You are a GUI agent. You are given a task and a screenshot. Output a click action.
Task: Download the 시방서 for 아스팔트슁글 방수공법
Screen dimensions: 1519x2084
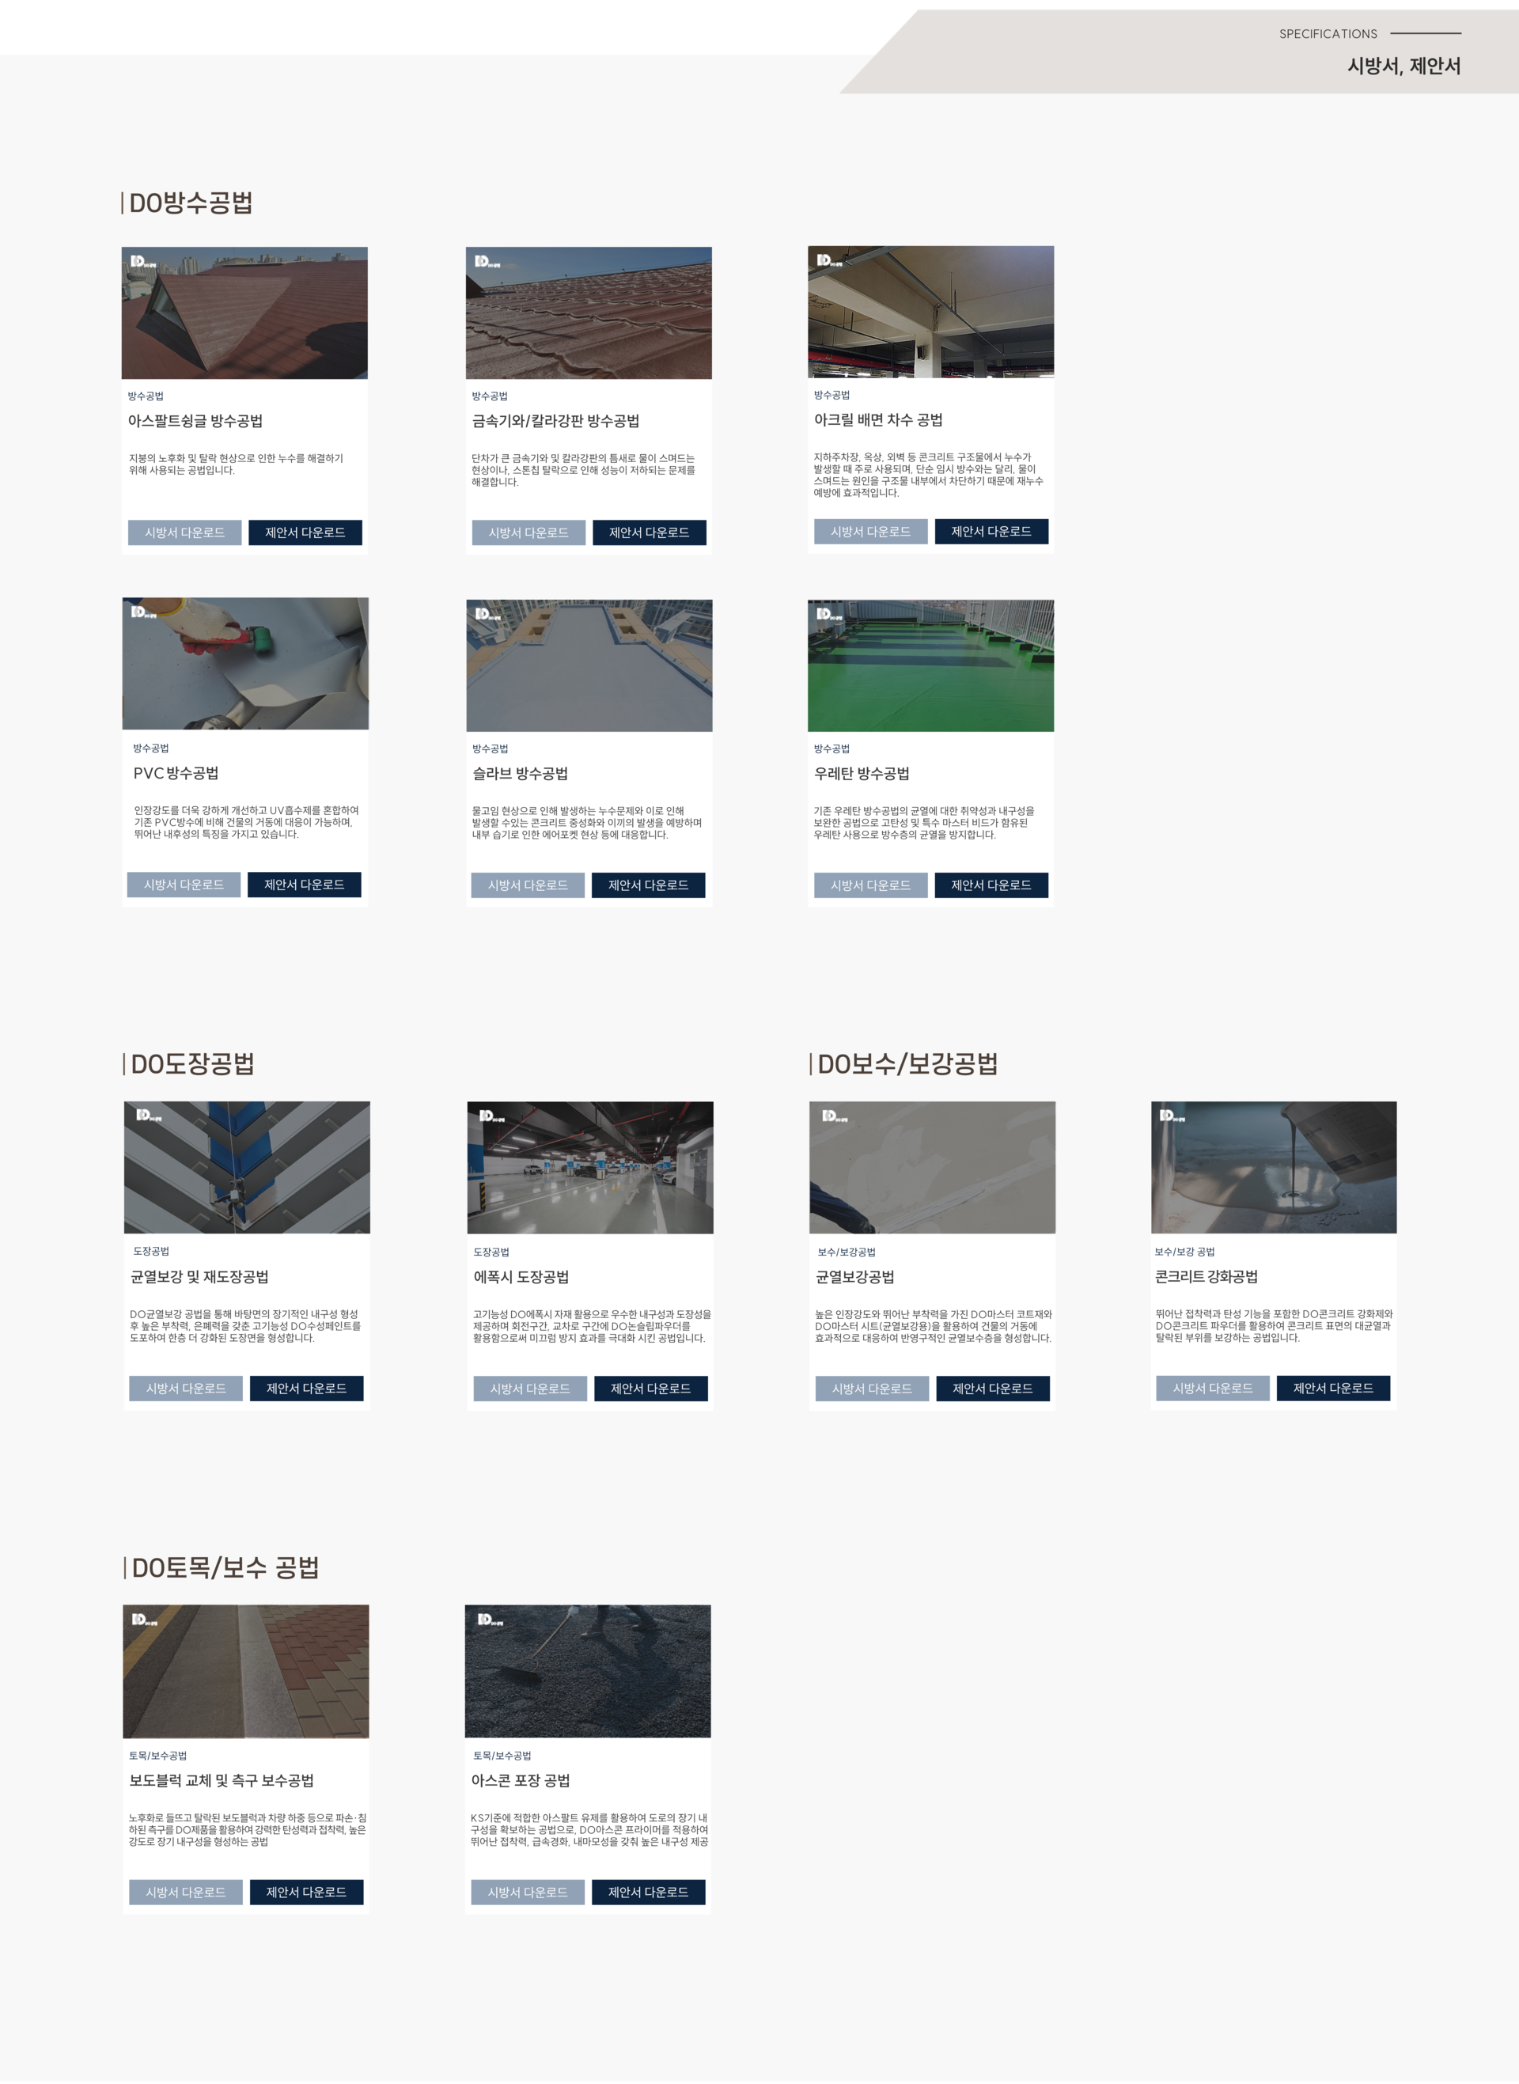tap(185, 532)
